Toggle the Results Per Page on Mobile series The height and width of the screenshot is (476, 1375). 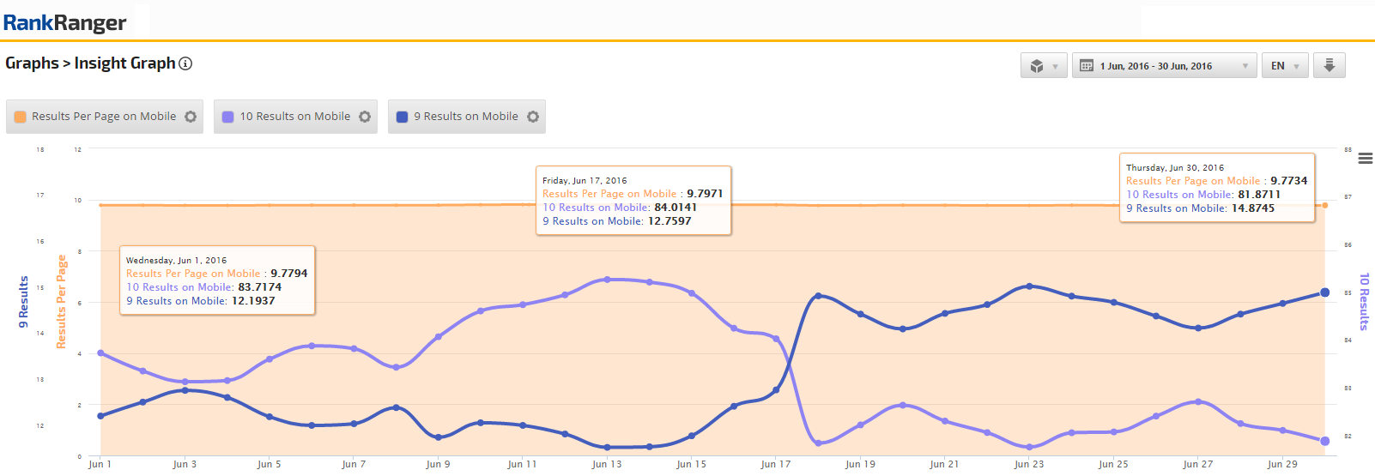(x=104, y=117)
